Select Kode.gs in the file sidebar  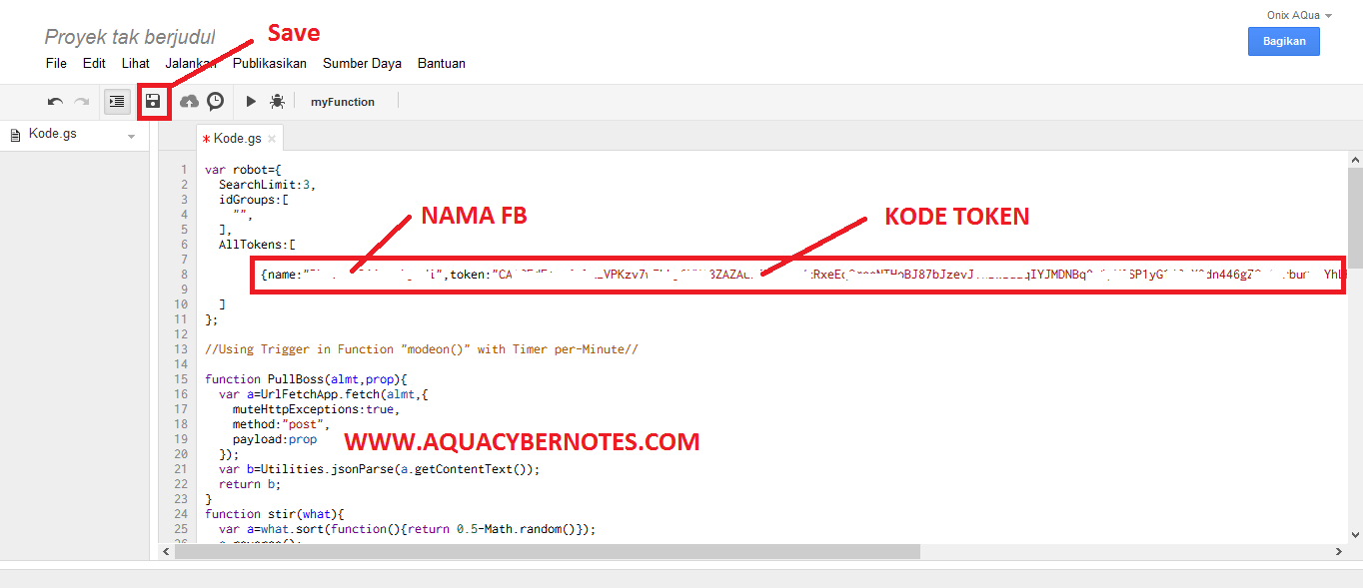point(52,134)
